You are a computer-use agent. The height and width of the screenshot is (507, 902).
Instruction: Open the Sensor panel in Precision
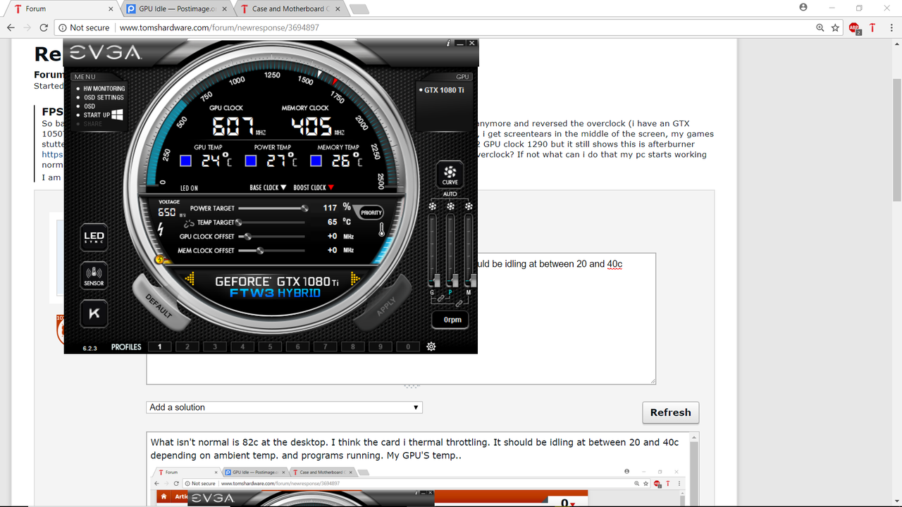[94, 275]
